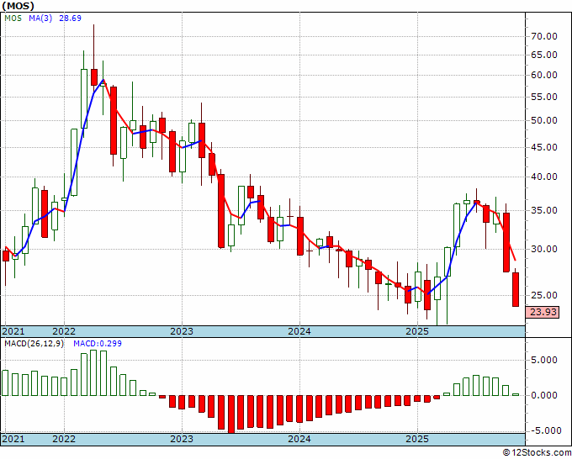
Task: Click the MA(3) indicator label
Action: pyautogui.click(x=40, y=18)
